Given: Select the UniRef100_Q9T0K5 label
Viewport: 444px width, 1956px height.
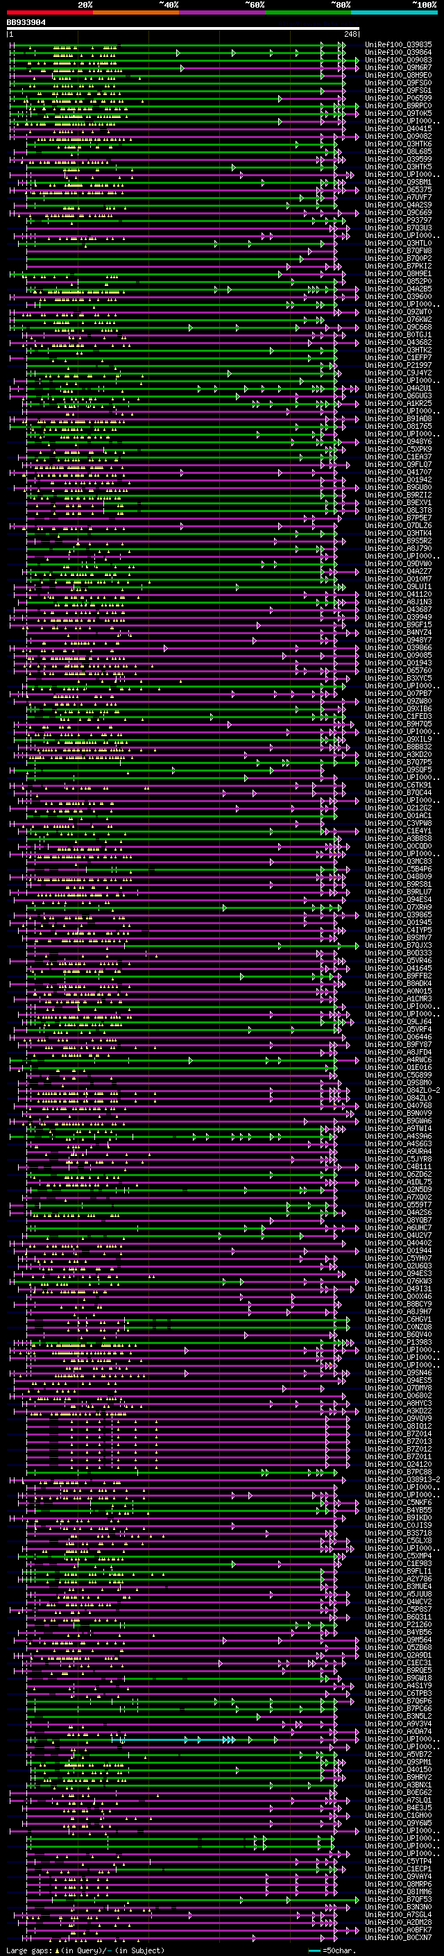Looking at the screenshot, I should pos(398,113).
